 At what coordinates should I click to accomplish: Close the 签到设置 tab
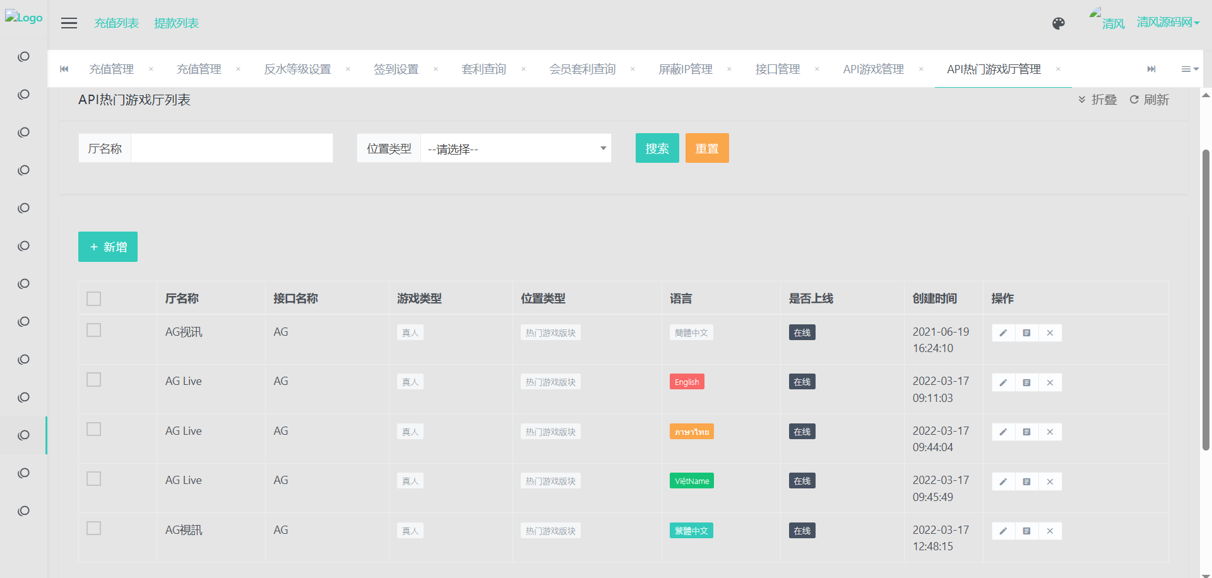[436, 69]
